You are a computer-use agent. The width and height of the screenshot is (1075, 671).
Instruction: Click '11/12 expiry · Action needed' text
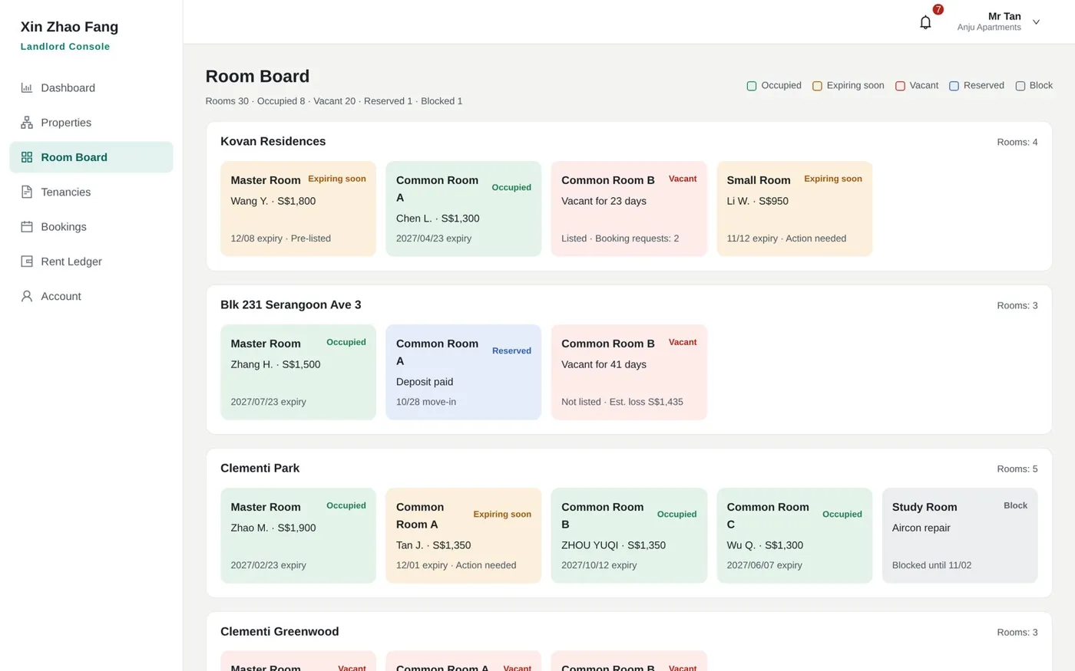coord(786,238)
